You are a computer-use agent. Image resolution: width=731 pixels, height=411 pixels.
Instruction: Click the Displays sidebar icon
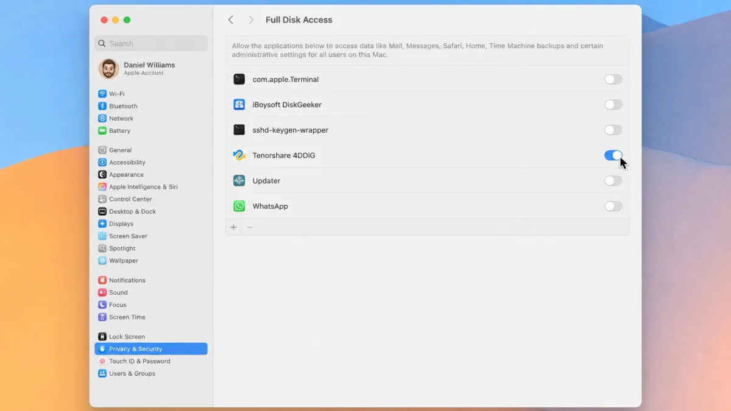(x=102, y=223)
